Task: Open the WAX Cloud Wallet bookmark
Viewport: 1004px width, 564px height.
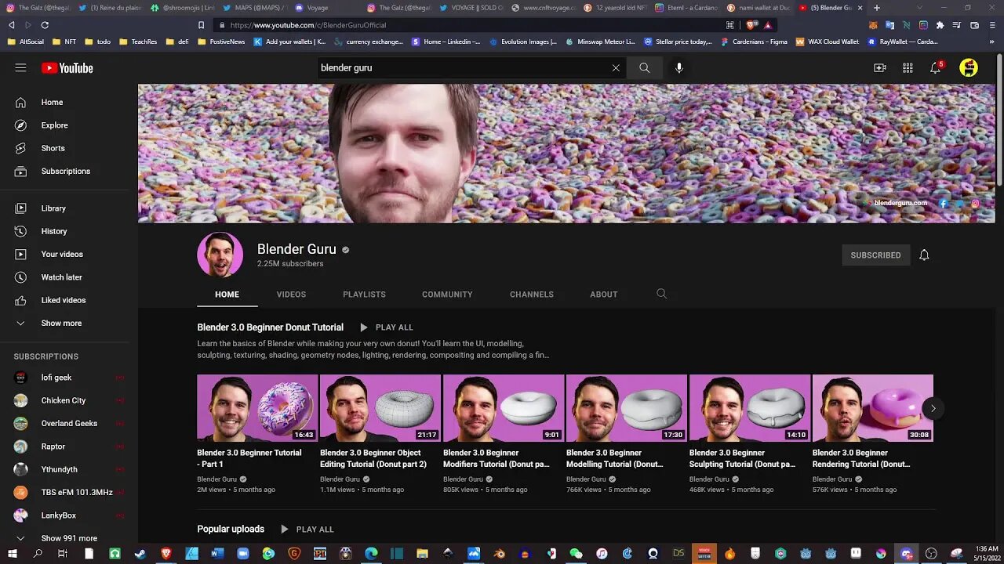Action: (828, 42)
